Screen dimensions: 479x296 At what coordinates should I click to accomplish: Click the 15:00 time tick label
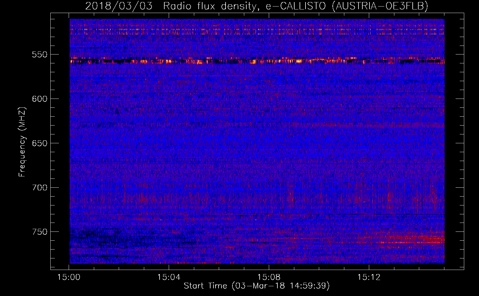tap(69, 277)
